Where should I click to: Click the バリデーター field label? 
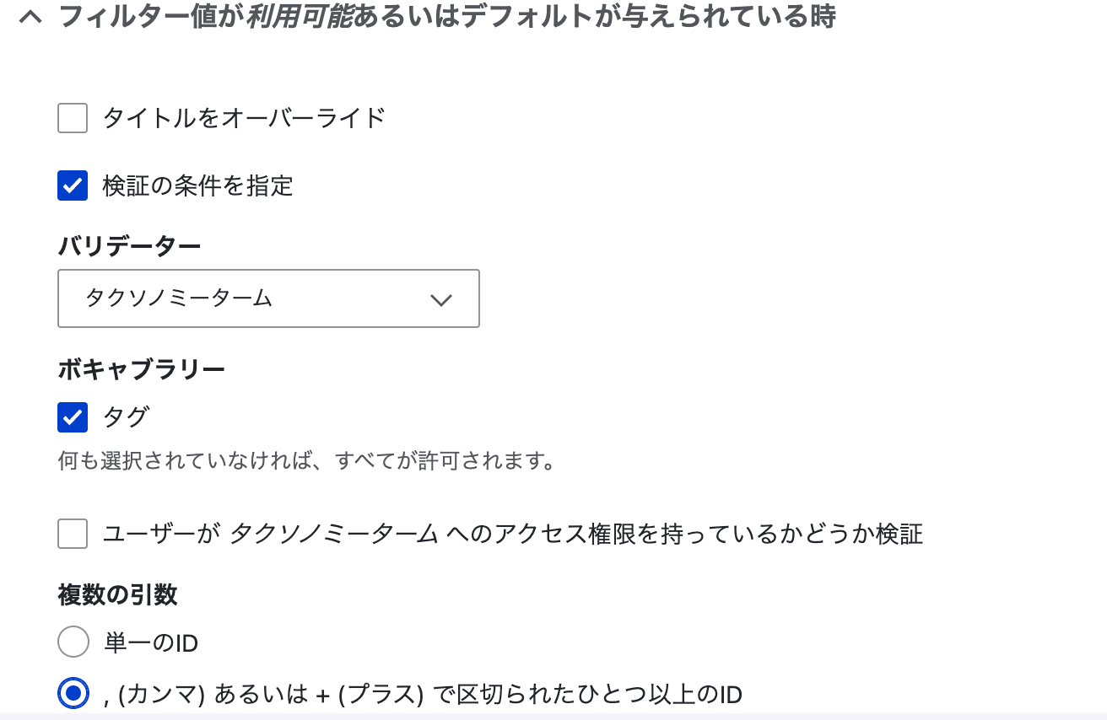[x=128, y=245]
